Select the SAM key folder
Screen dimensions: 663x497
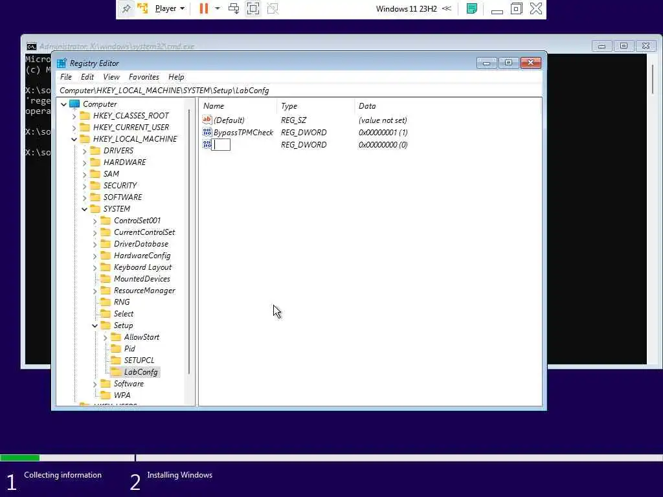pos(111,173)
